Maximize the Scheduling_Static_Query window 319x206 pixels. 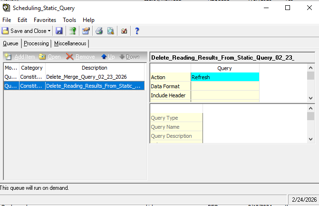pos(288,8)
